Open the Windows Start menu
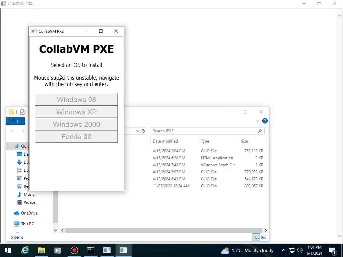Viewport: 343px width, 257px height. pyautogui.click(x=8, y=250)
